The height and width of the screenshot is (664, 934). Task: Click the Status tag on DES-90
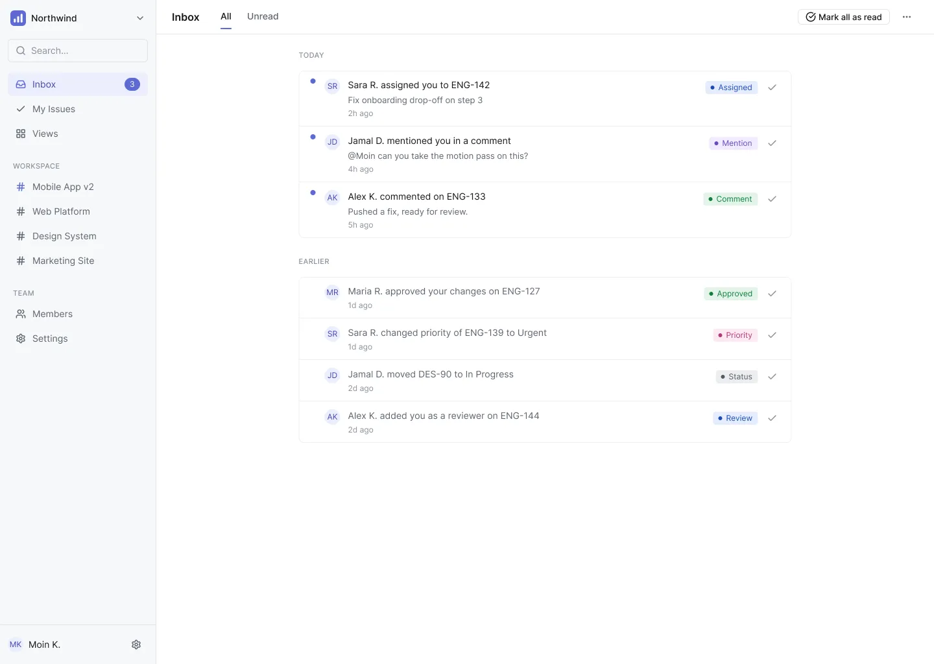(737, 377)
